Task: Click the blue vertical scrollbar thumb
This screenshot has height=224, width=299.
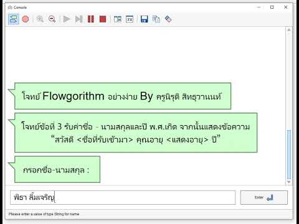Action: tap(289, 154)
